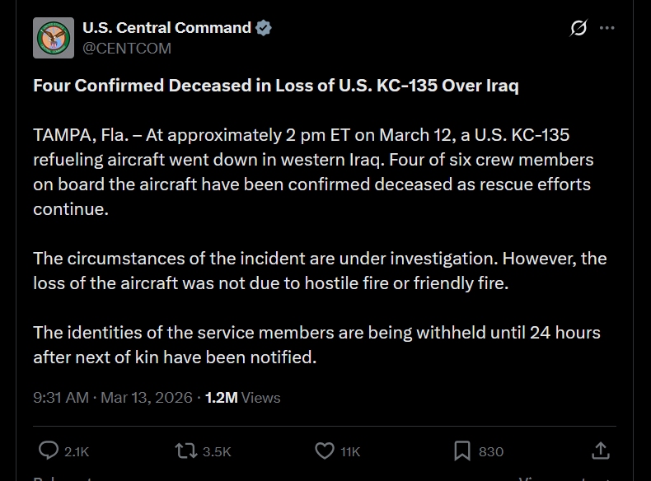The image size is (651, 481).
Task: Open the CENTCOM profile avatar
Action: click(x=54, y=38)
